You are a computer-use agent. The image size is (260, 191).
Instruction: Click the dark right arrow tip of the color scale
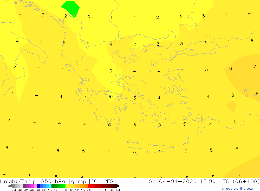[118, 186]
